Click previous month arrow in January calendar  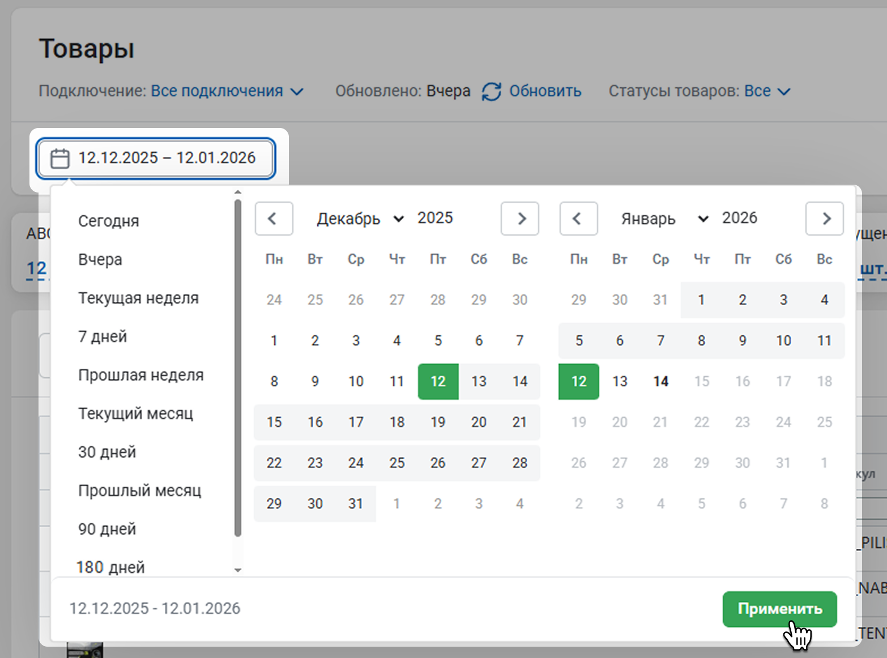(x=578, y=219)
